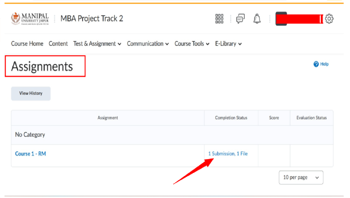350x198 pixels.
Task: Open the Content menu item
Action: pos(58,44)
